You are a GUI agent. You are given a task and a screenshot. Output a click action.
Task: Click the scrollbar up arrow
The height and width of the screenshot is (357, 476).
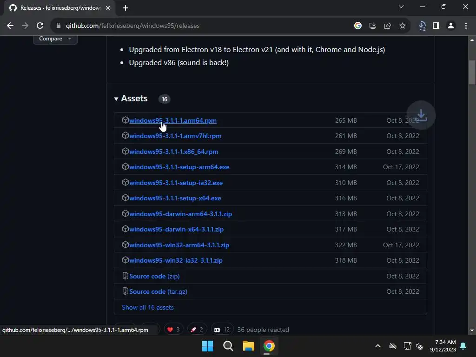[x=472, y=40]
